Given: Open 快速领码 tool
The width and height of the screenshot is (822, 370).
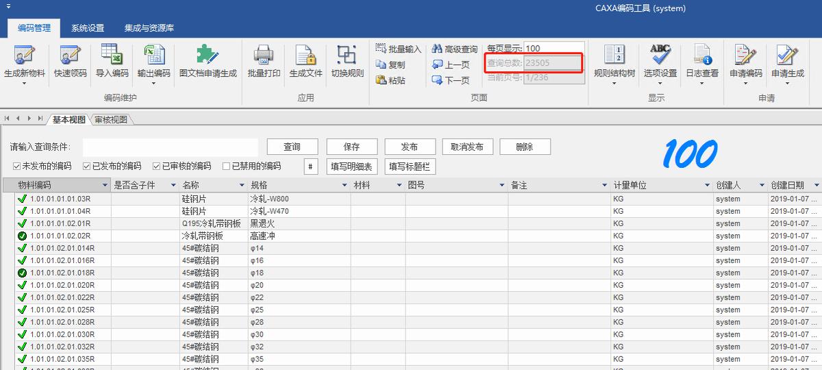Looking at the screenshot, I should (x=71, y=55).
